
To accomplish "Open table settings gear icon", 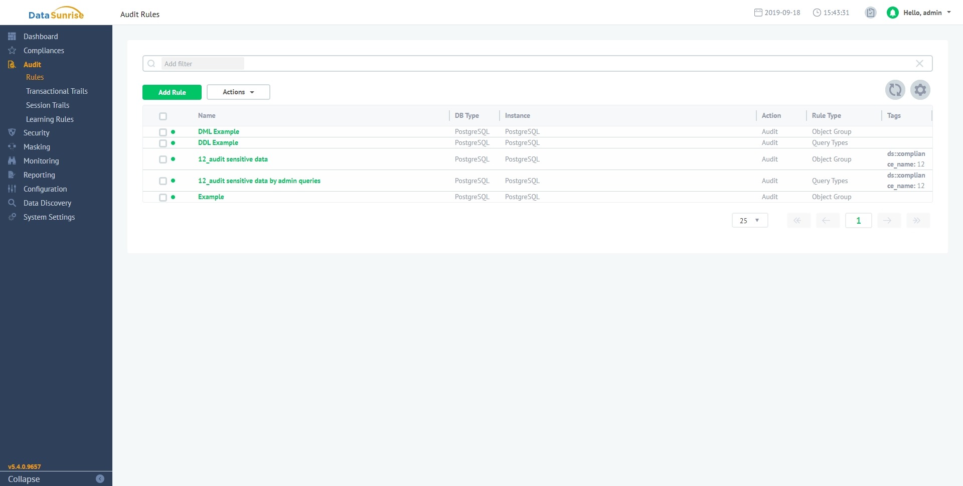I will 920,90.
